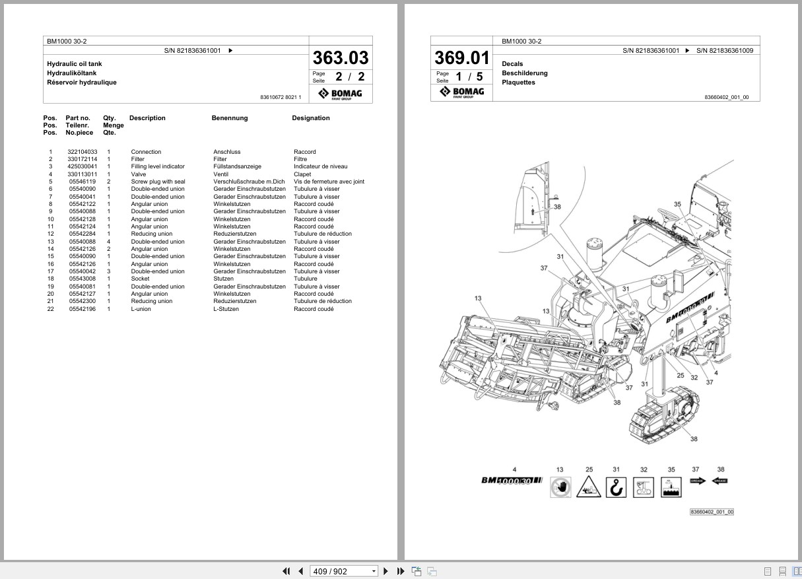Click the previous view navigation icon
The width and height of the screenshot is (802, 579).
click(417, 571)
